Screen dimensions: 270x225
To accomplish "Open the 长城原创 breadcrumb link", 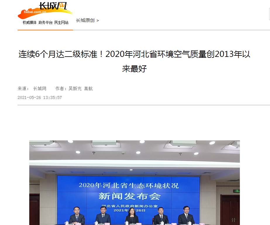I will (x=85, y=20).
